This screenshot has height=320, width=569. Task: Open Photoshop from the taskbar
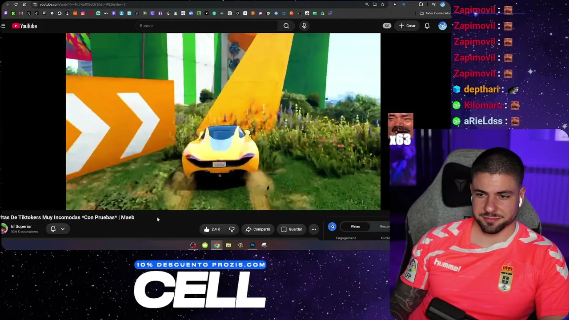click(x=252, y=245)
